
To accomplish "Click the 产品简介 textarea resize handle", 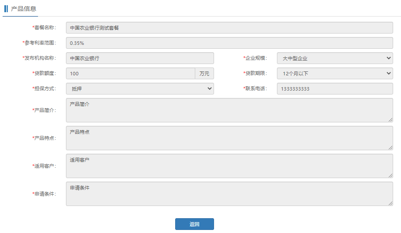I will (390, 120).
